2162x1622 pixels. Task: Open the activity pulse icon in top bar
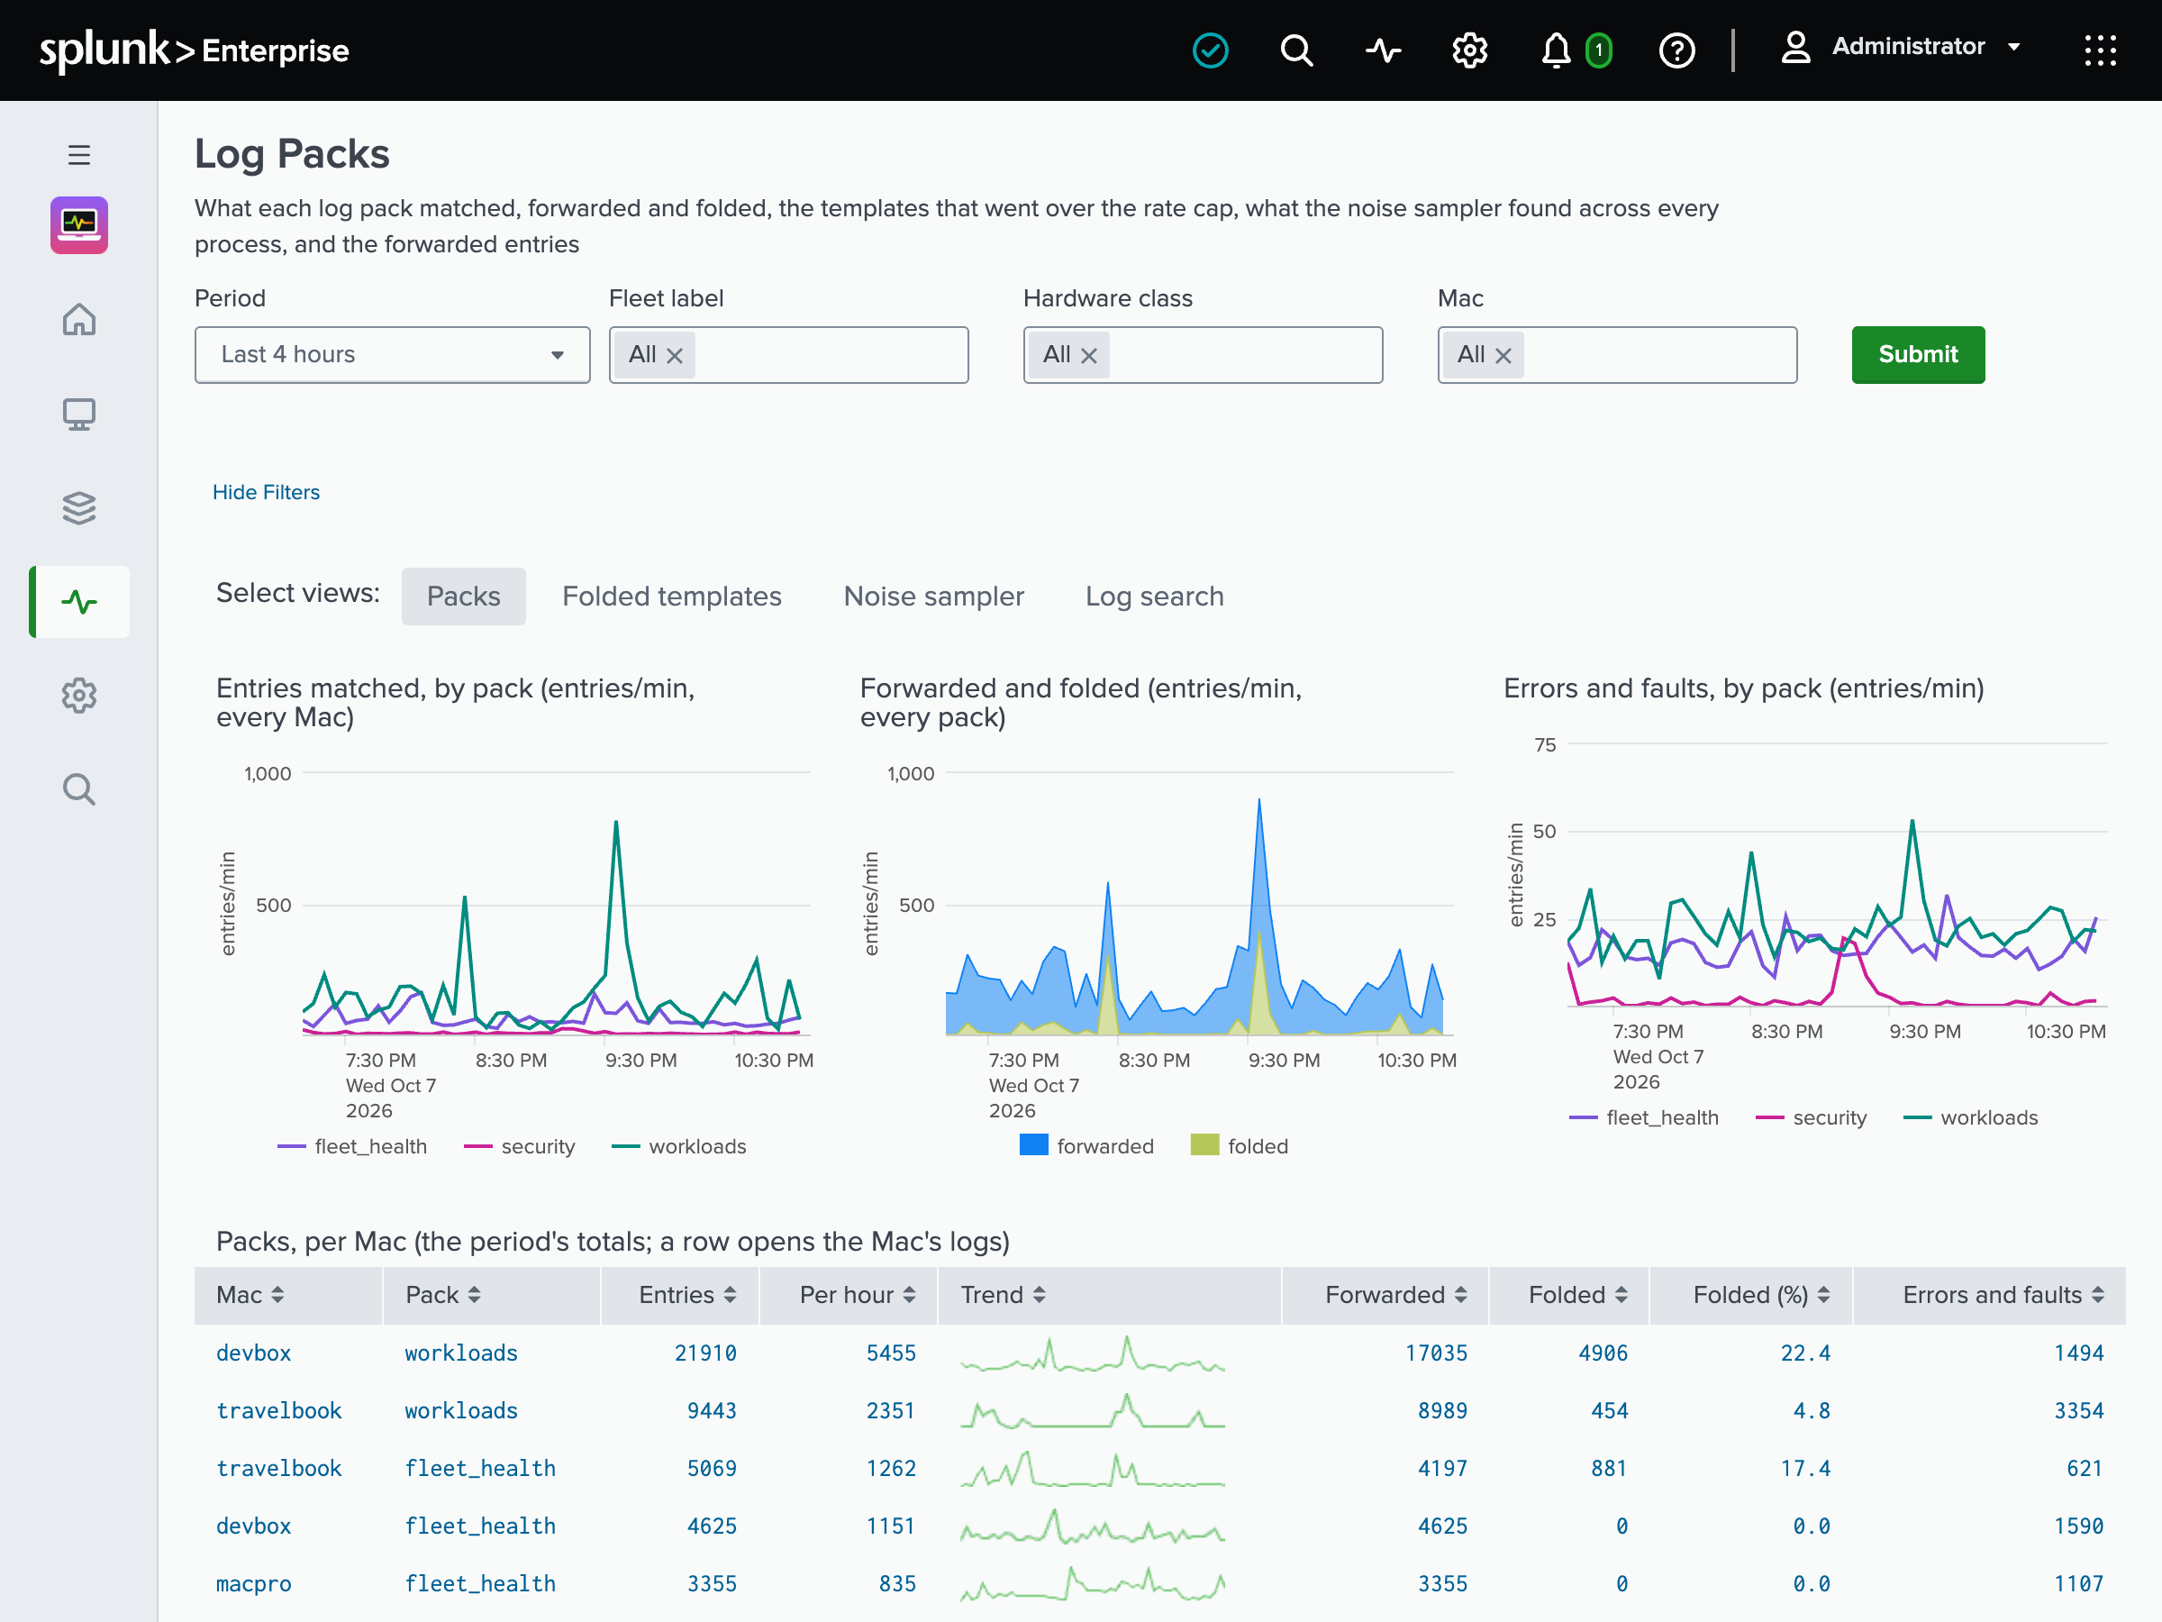click(1383, 50)
